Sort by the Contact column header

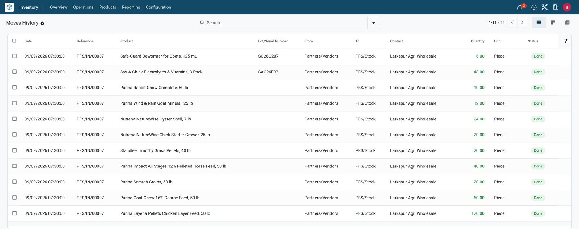[x=397, y=41]
